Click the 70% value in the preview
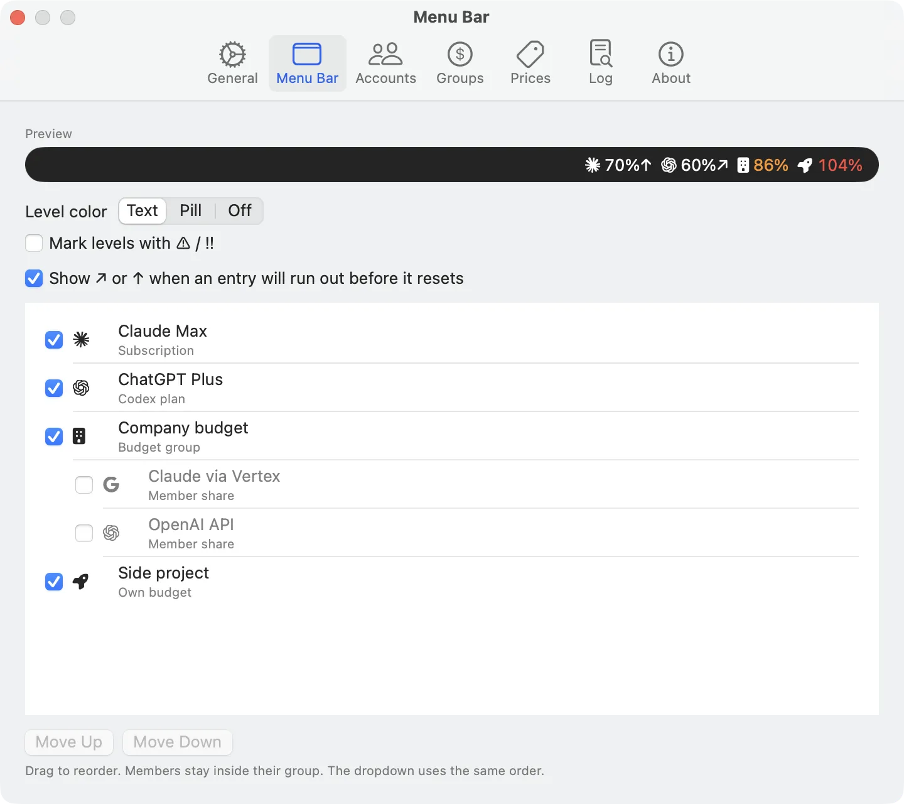The width and height of the screenshot is (904, 804). [622, 165]
